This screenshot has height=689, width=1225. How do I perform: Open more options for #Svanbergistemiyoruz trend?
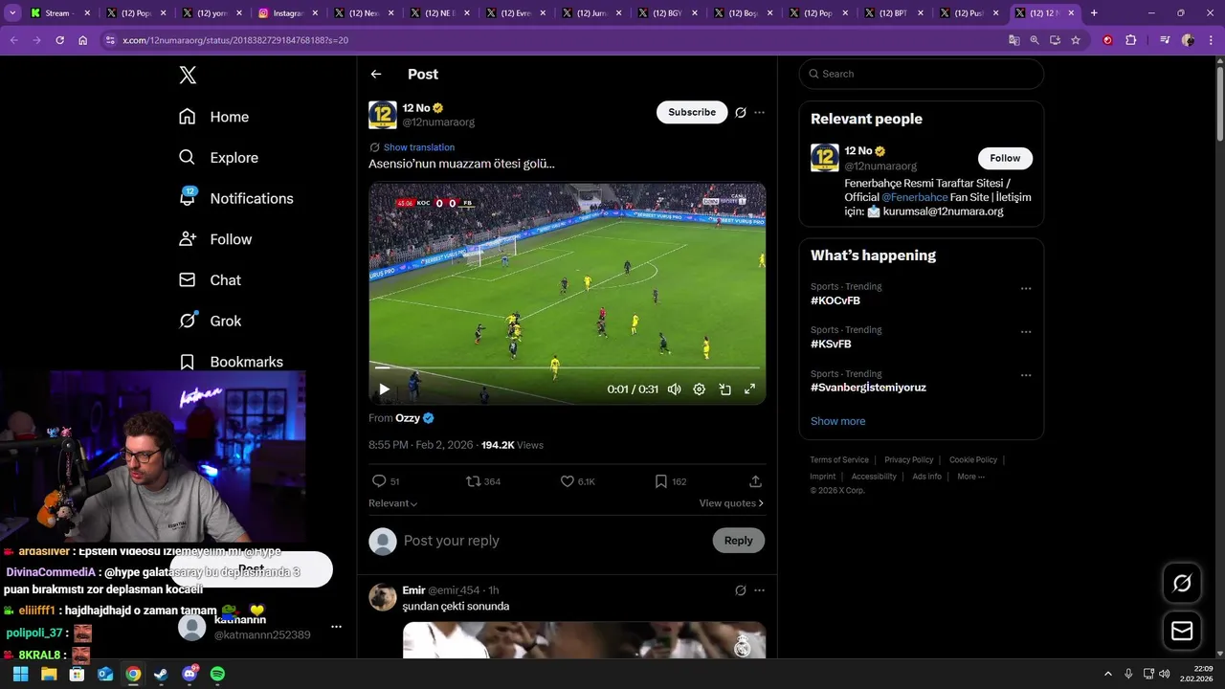1026,375
